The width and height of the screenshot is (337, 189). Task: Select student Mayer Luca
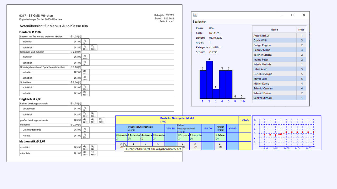[279, 79]
